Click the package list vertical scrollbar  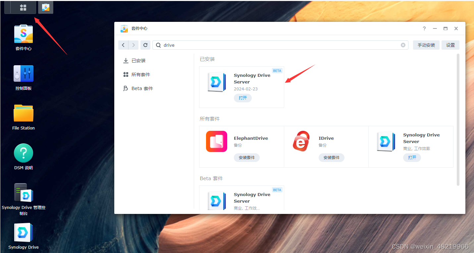[458, 119]
